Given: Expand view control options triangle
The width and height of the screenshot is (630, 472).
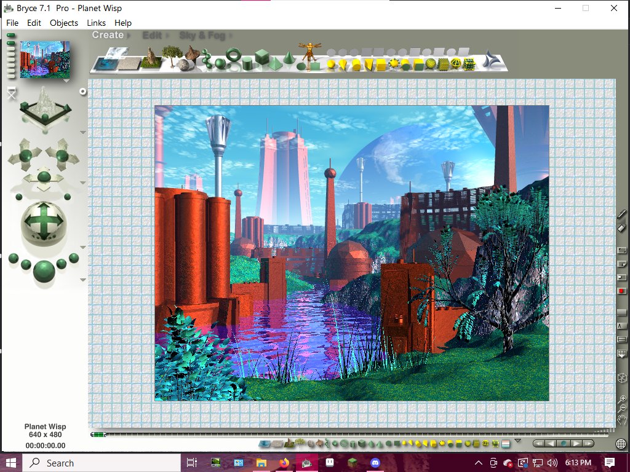Looking at the screenshot, I should (x=83, y=132).
